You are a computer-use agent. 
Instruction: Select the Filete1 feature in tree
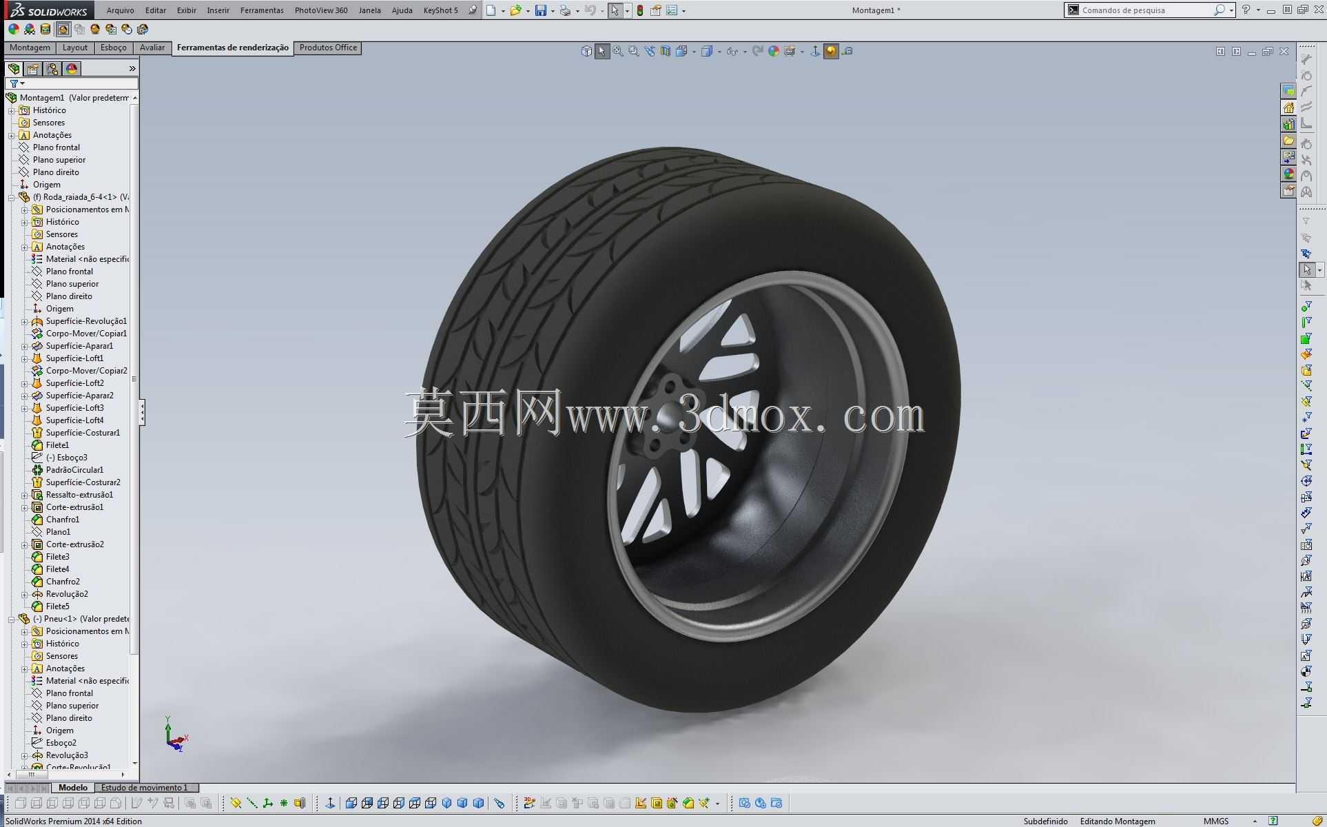tap(58, 445)
